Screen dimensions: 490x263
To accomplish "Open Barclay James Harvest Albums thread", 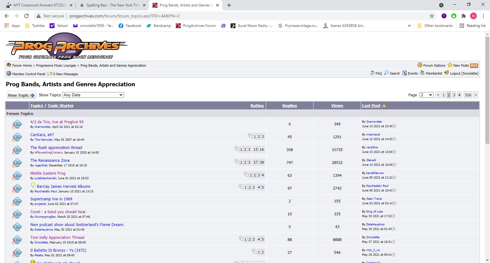I will click(63, 186).
